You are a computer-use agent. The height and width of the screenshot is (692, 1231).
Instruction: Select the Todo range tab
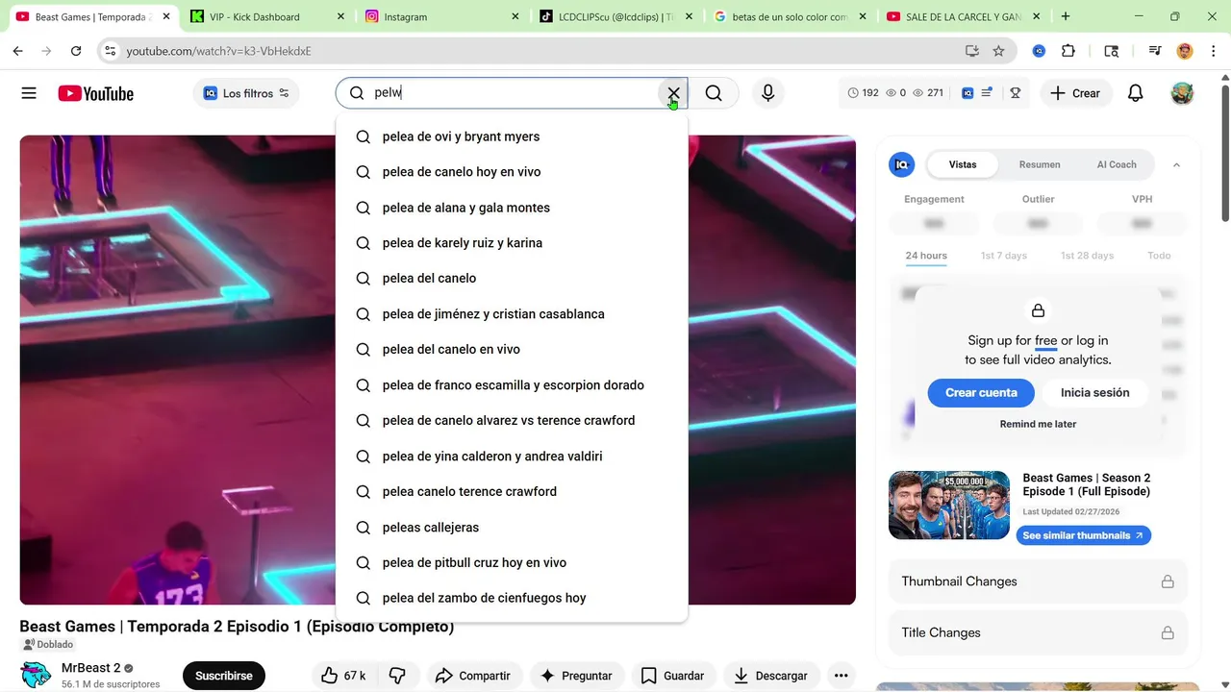[x=1159, y=256]
